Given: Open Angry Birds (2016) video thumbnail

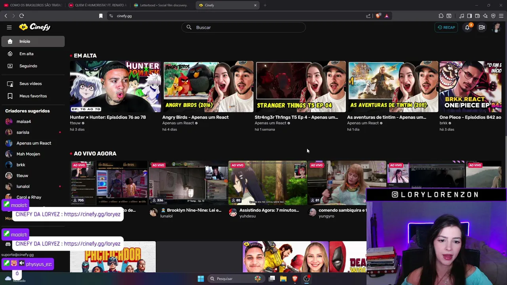Looking at the screenshot, I should point(208,87).
